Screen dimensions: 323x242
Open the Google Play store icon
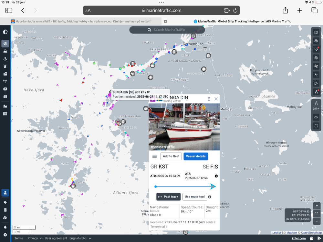coord(319,238)
